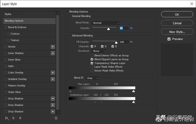
Task: Toggle the Preview checkbox
Action: 169,39
